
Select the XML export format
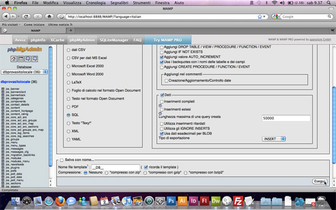[68, 132]
